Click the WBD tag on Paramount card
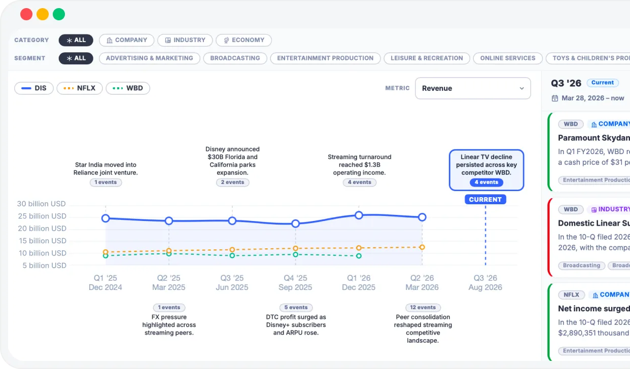The height and width of the screenshot is (369, 630). 571,124
